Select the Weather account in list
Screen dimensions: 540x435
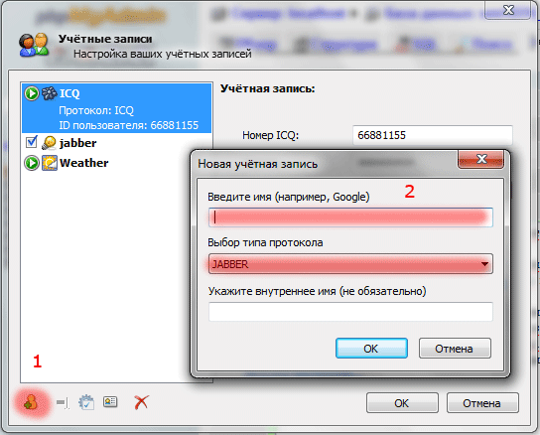[83, 163]
